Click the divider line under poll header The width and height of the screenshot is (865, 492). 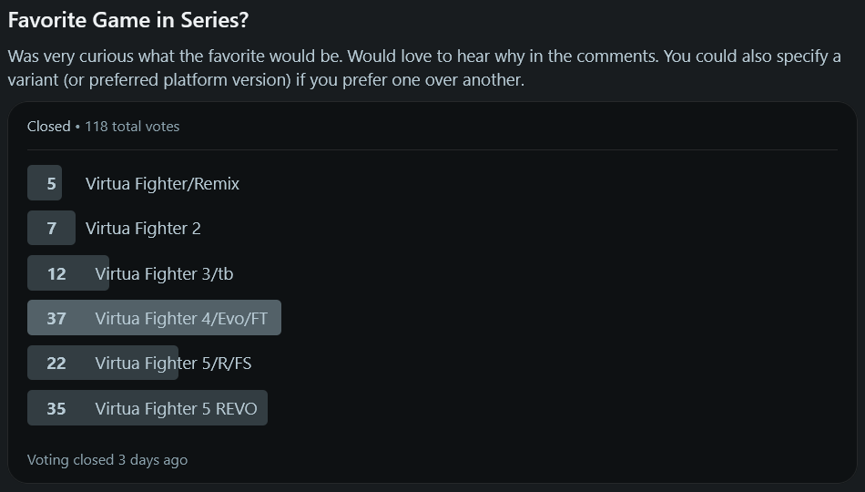click(x=432, y=149)
